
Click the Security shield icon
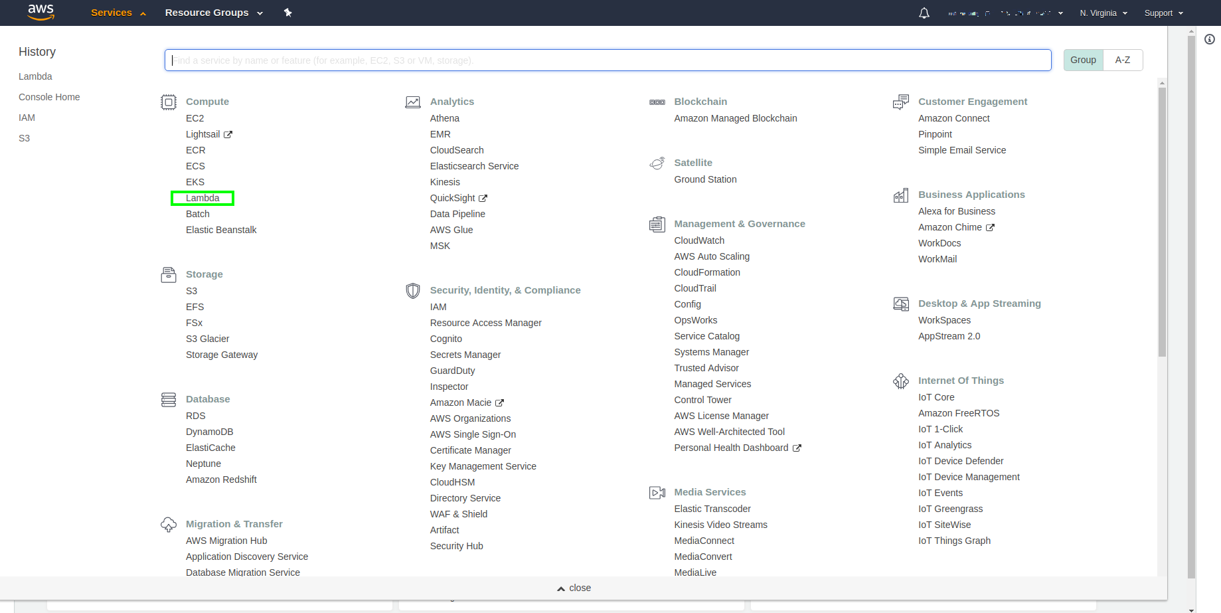tap(412, 290)
